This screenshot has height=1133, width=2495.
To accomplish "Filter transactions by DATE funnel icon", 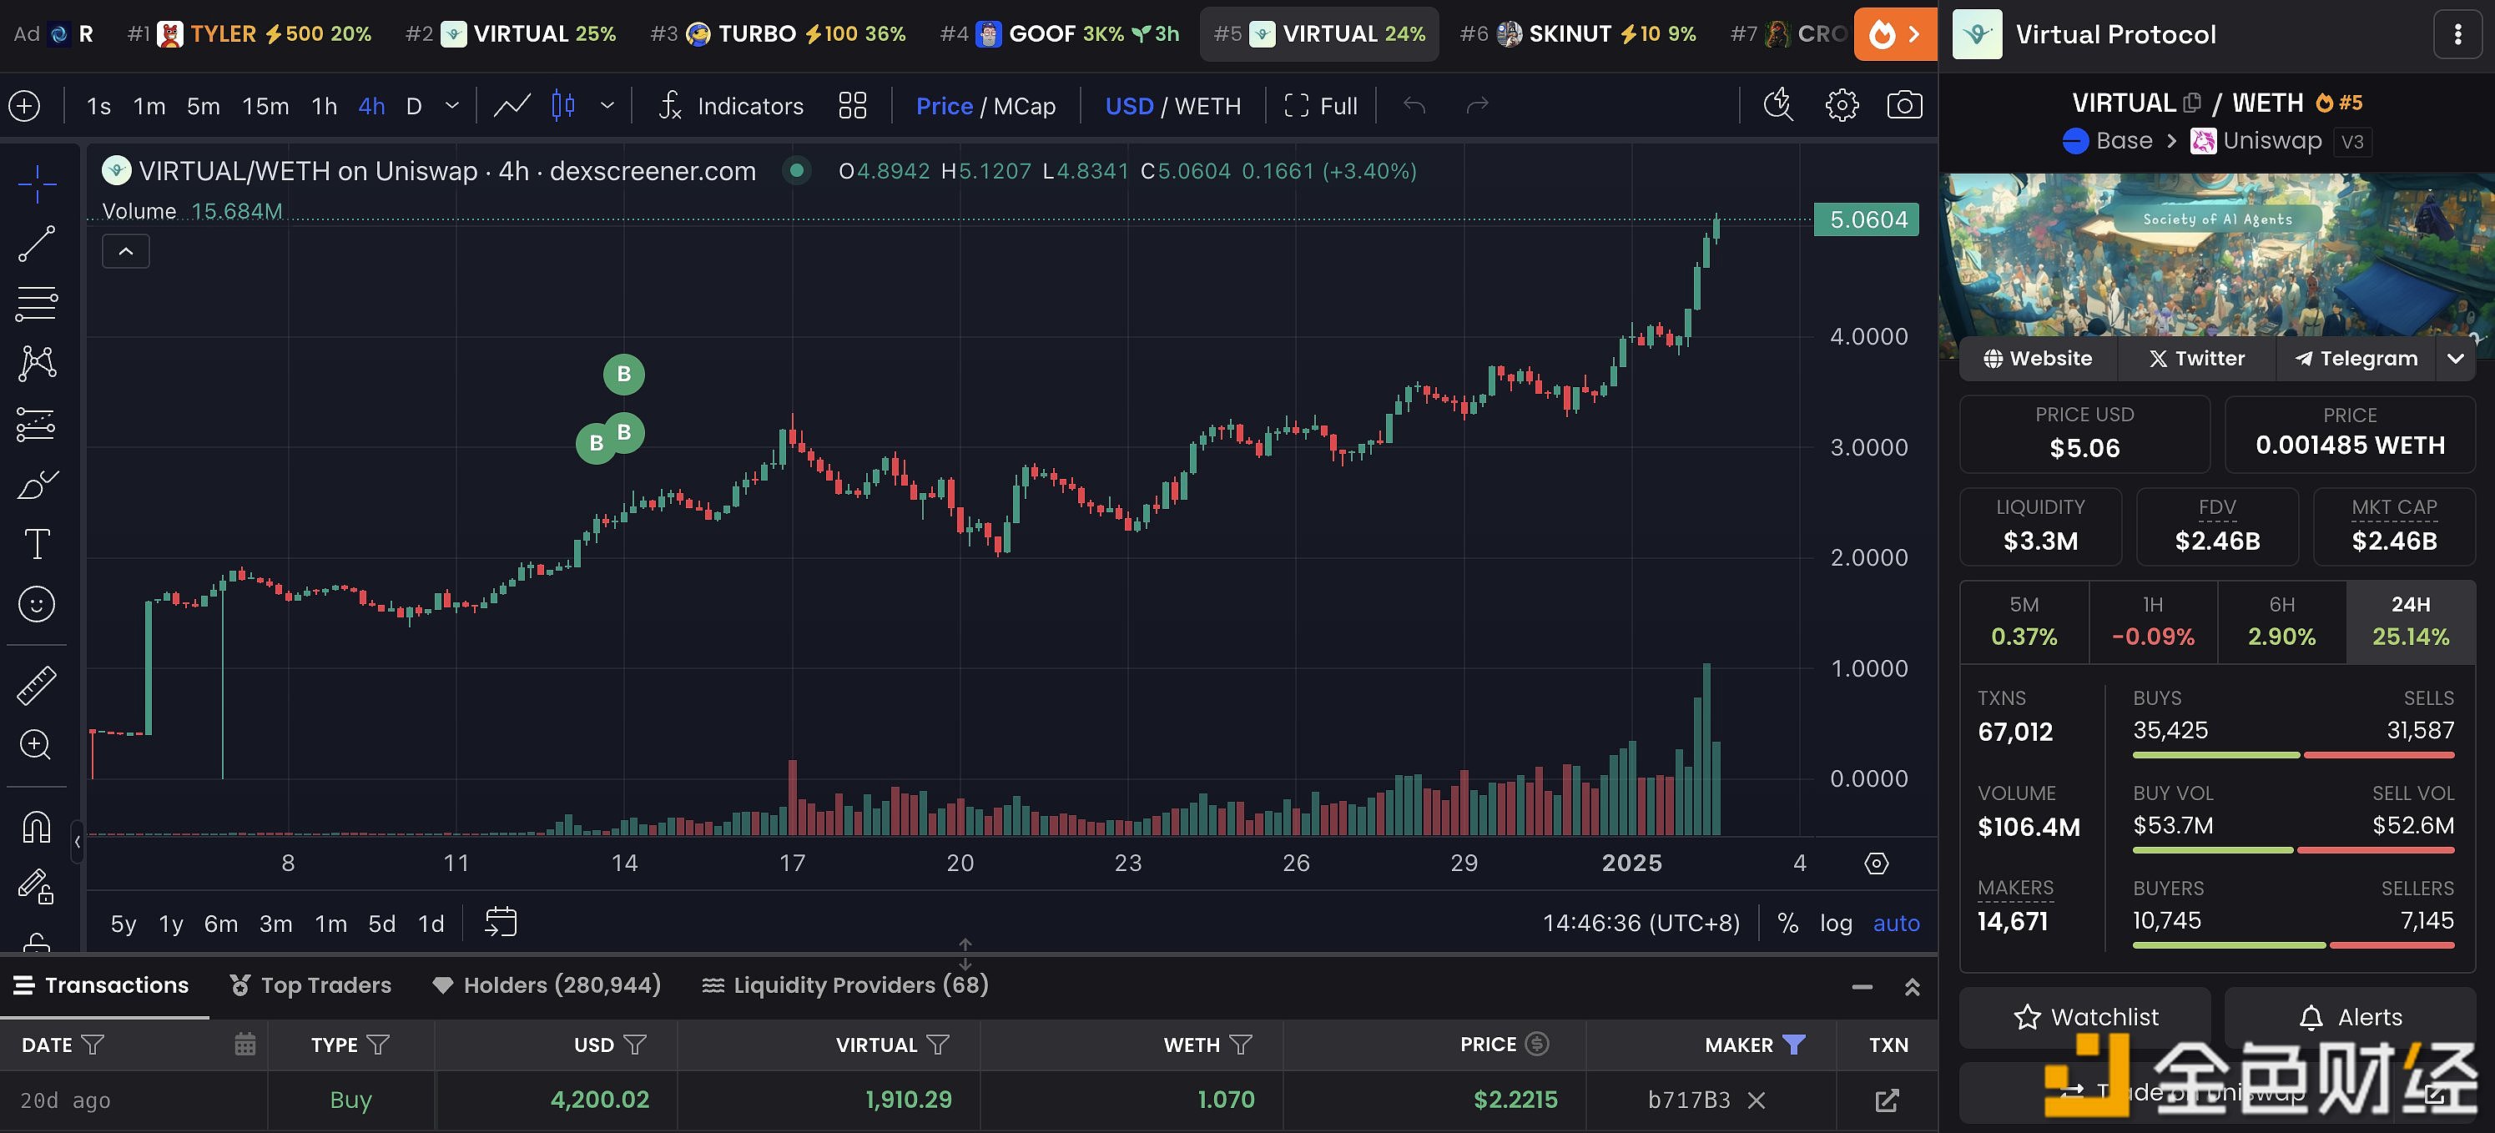I will [x=93, y=1045].
